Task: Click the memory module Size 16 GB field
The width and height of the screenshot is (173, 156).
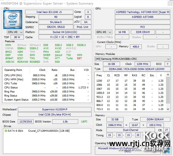Action: [x=111, y=64]
